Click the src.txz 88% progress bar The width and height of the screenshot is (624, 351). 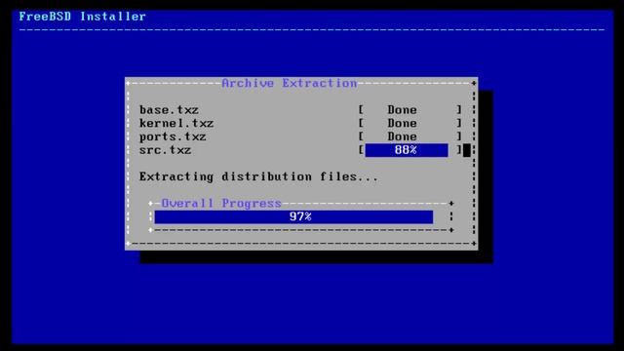tap(407, 150)
